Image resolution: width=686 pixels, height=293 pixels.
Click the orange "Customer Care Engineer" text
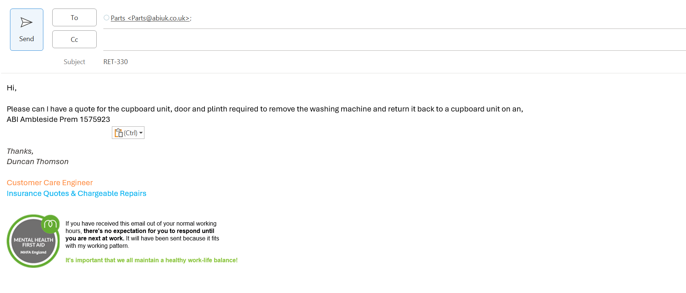(x=50, y=183)
